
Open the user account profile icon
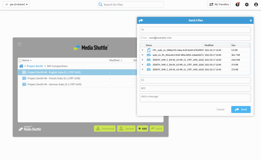256,5
